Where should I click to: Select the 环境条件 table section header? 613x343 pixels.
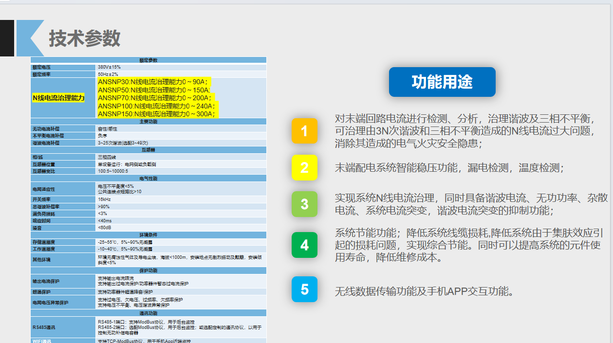point(149,235)
